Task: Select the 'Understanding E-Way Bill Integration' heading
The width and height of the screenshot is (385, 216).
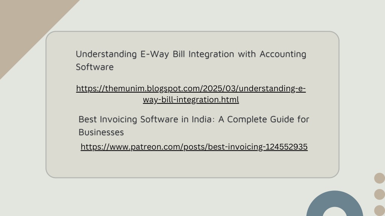Action: (x=191, y=60)
